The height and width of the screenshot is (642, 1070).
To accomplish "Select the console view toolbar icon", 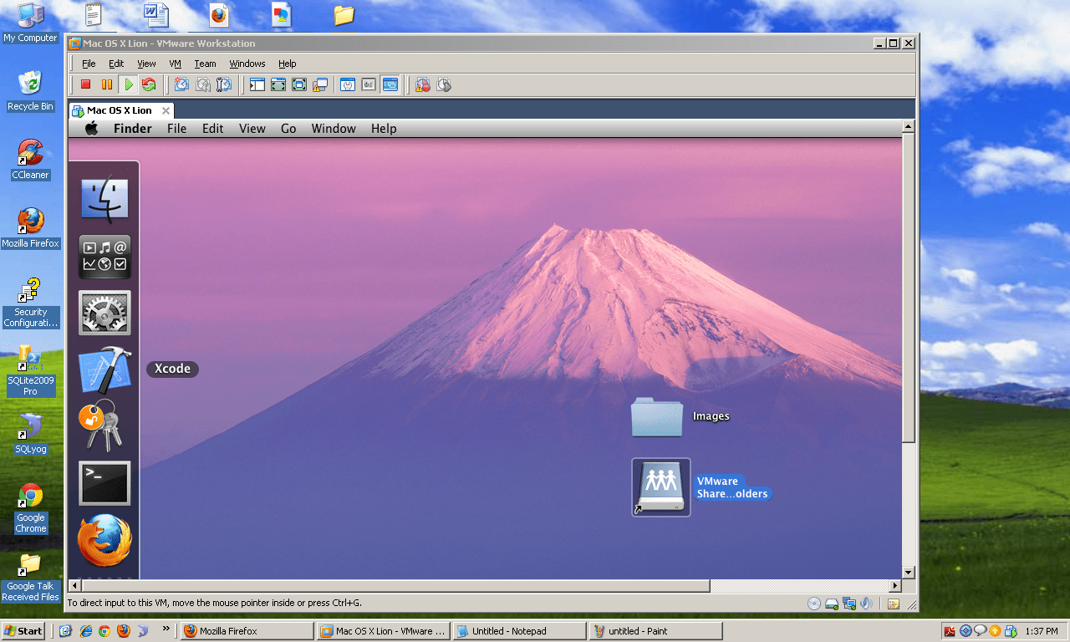I will click(x=390, y=84).
